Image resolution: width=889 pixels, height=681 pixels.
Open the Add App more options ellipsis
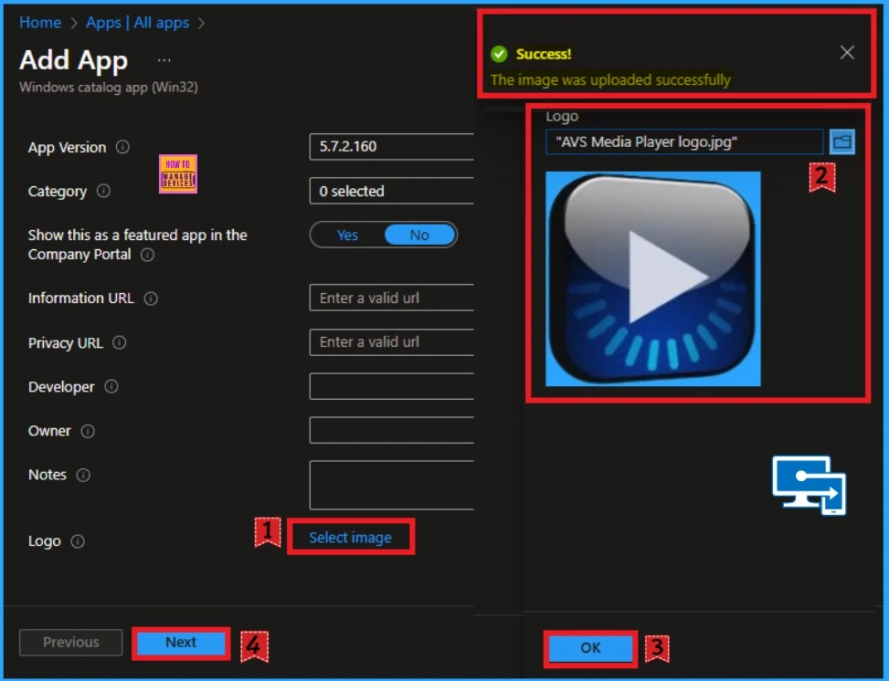coord(164,60)
